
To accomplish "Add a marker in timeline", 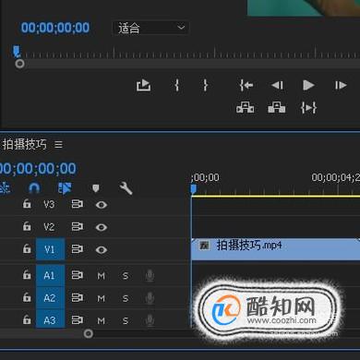I will coord(96,188).
